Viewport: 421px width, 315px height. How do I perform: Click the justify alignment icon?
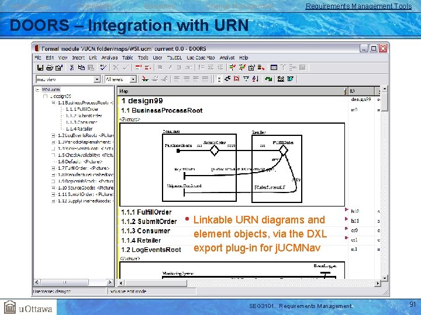tap(205, 79)
